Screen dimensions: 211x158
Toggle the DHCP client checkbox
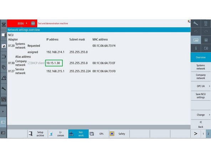point(29,63)
